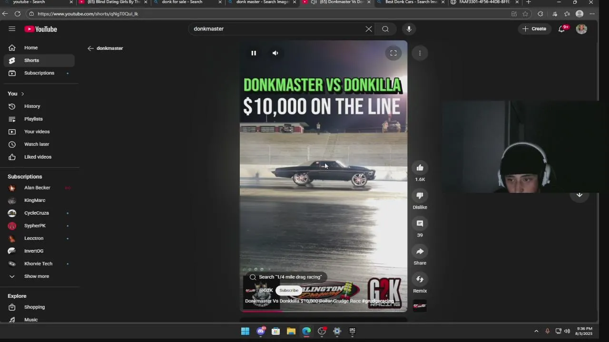Expand subscriptions with Show more

39,276
